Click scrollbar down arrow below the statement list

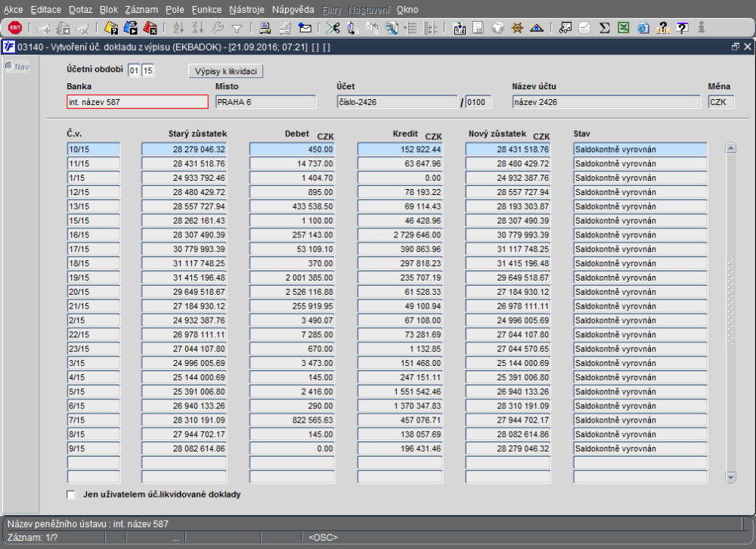click(730, 477)
